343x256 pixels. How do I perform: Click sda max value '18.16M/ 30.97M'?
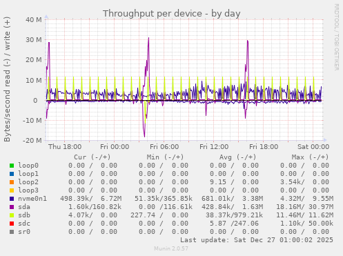(x=304, y=207)
